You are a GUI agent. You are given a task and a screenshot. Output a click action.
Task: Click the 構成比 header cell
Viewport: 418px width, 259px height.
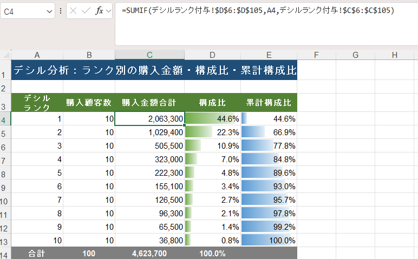(x=212, y=103)
